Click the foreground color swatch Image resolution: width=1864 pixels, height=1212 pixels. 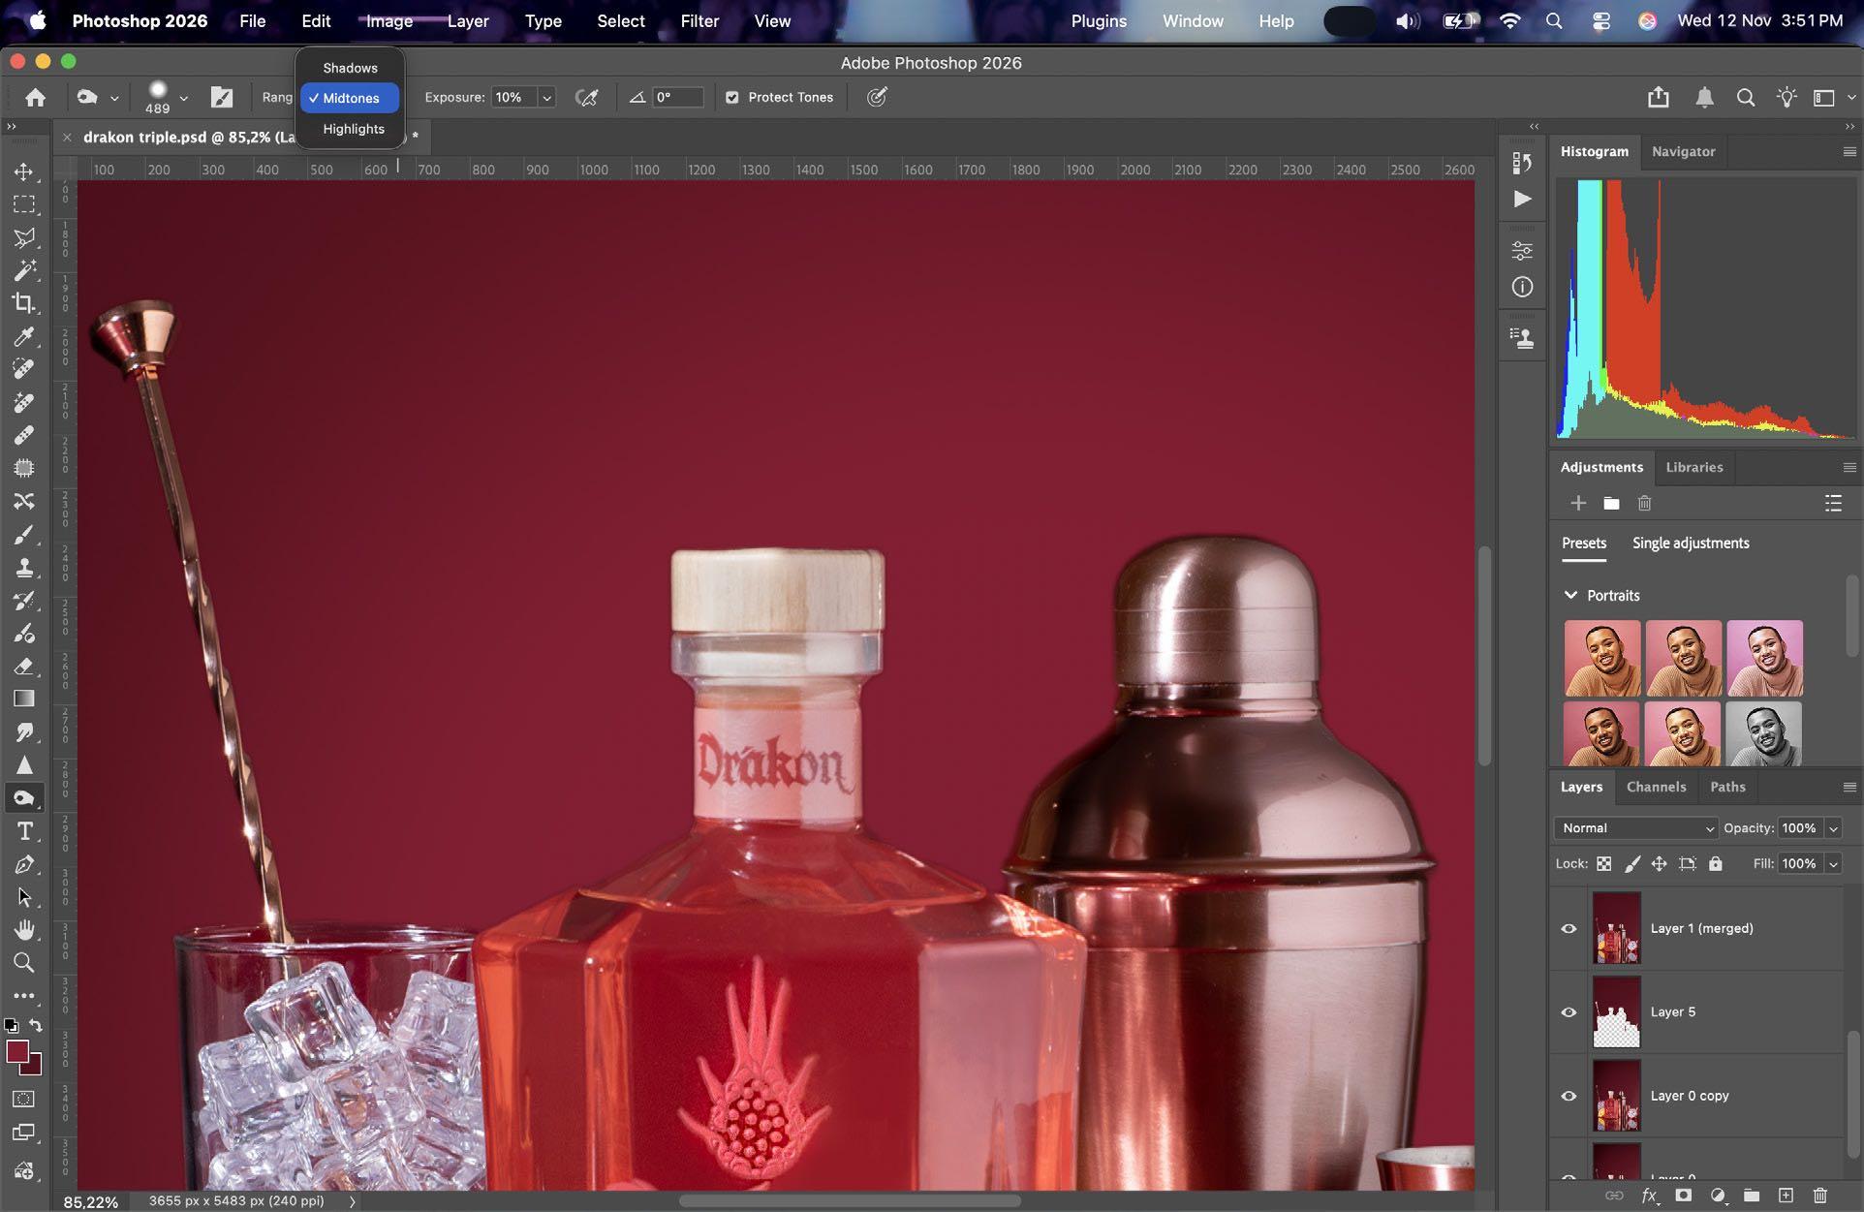click(x=17, y=1052)
